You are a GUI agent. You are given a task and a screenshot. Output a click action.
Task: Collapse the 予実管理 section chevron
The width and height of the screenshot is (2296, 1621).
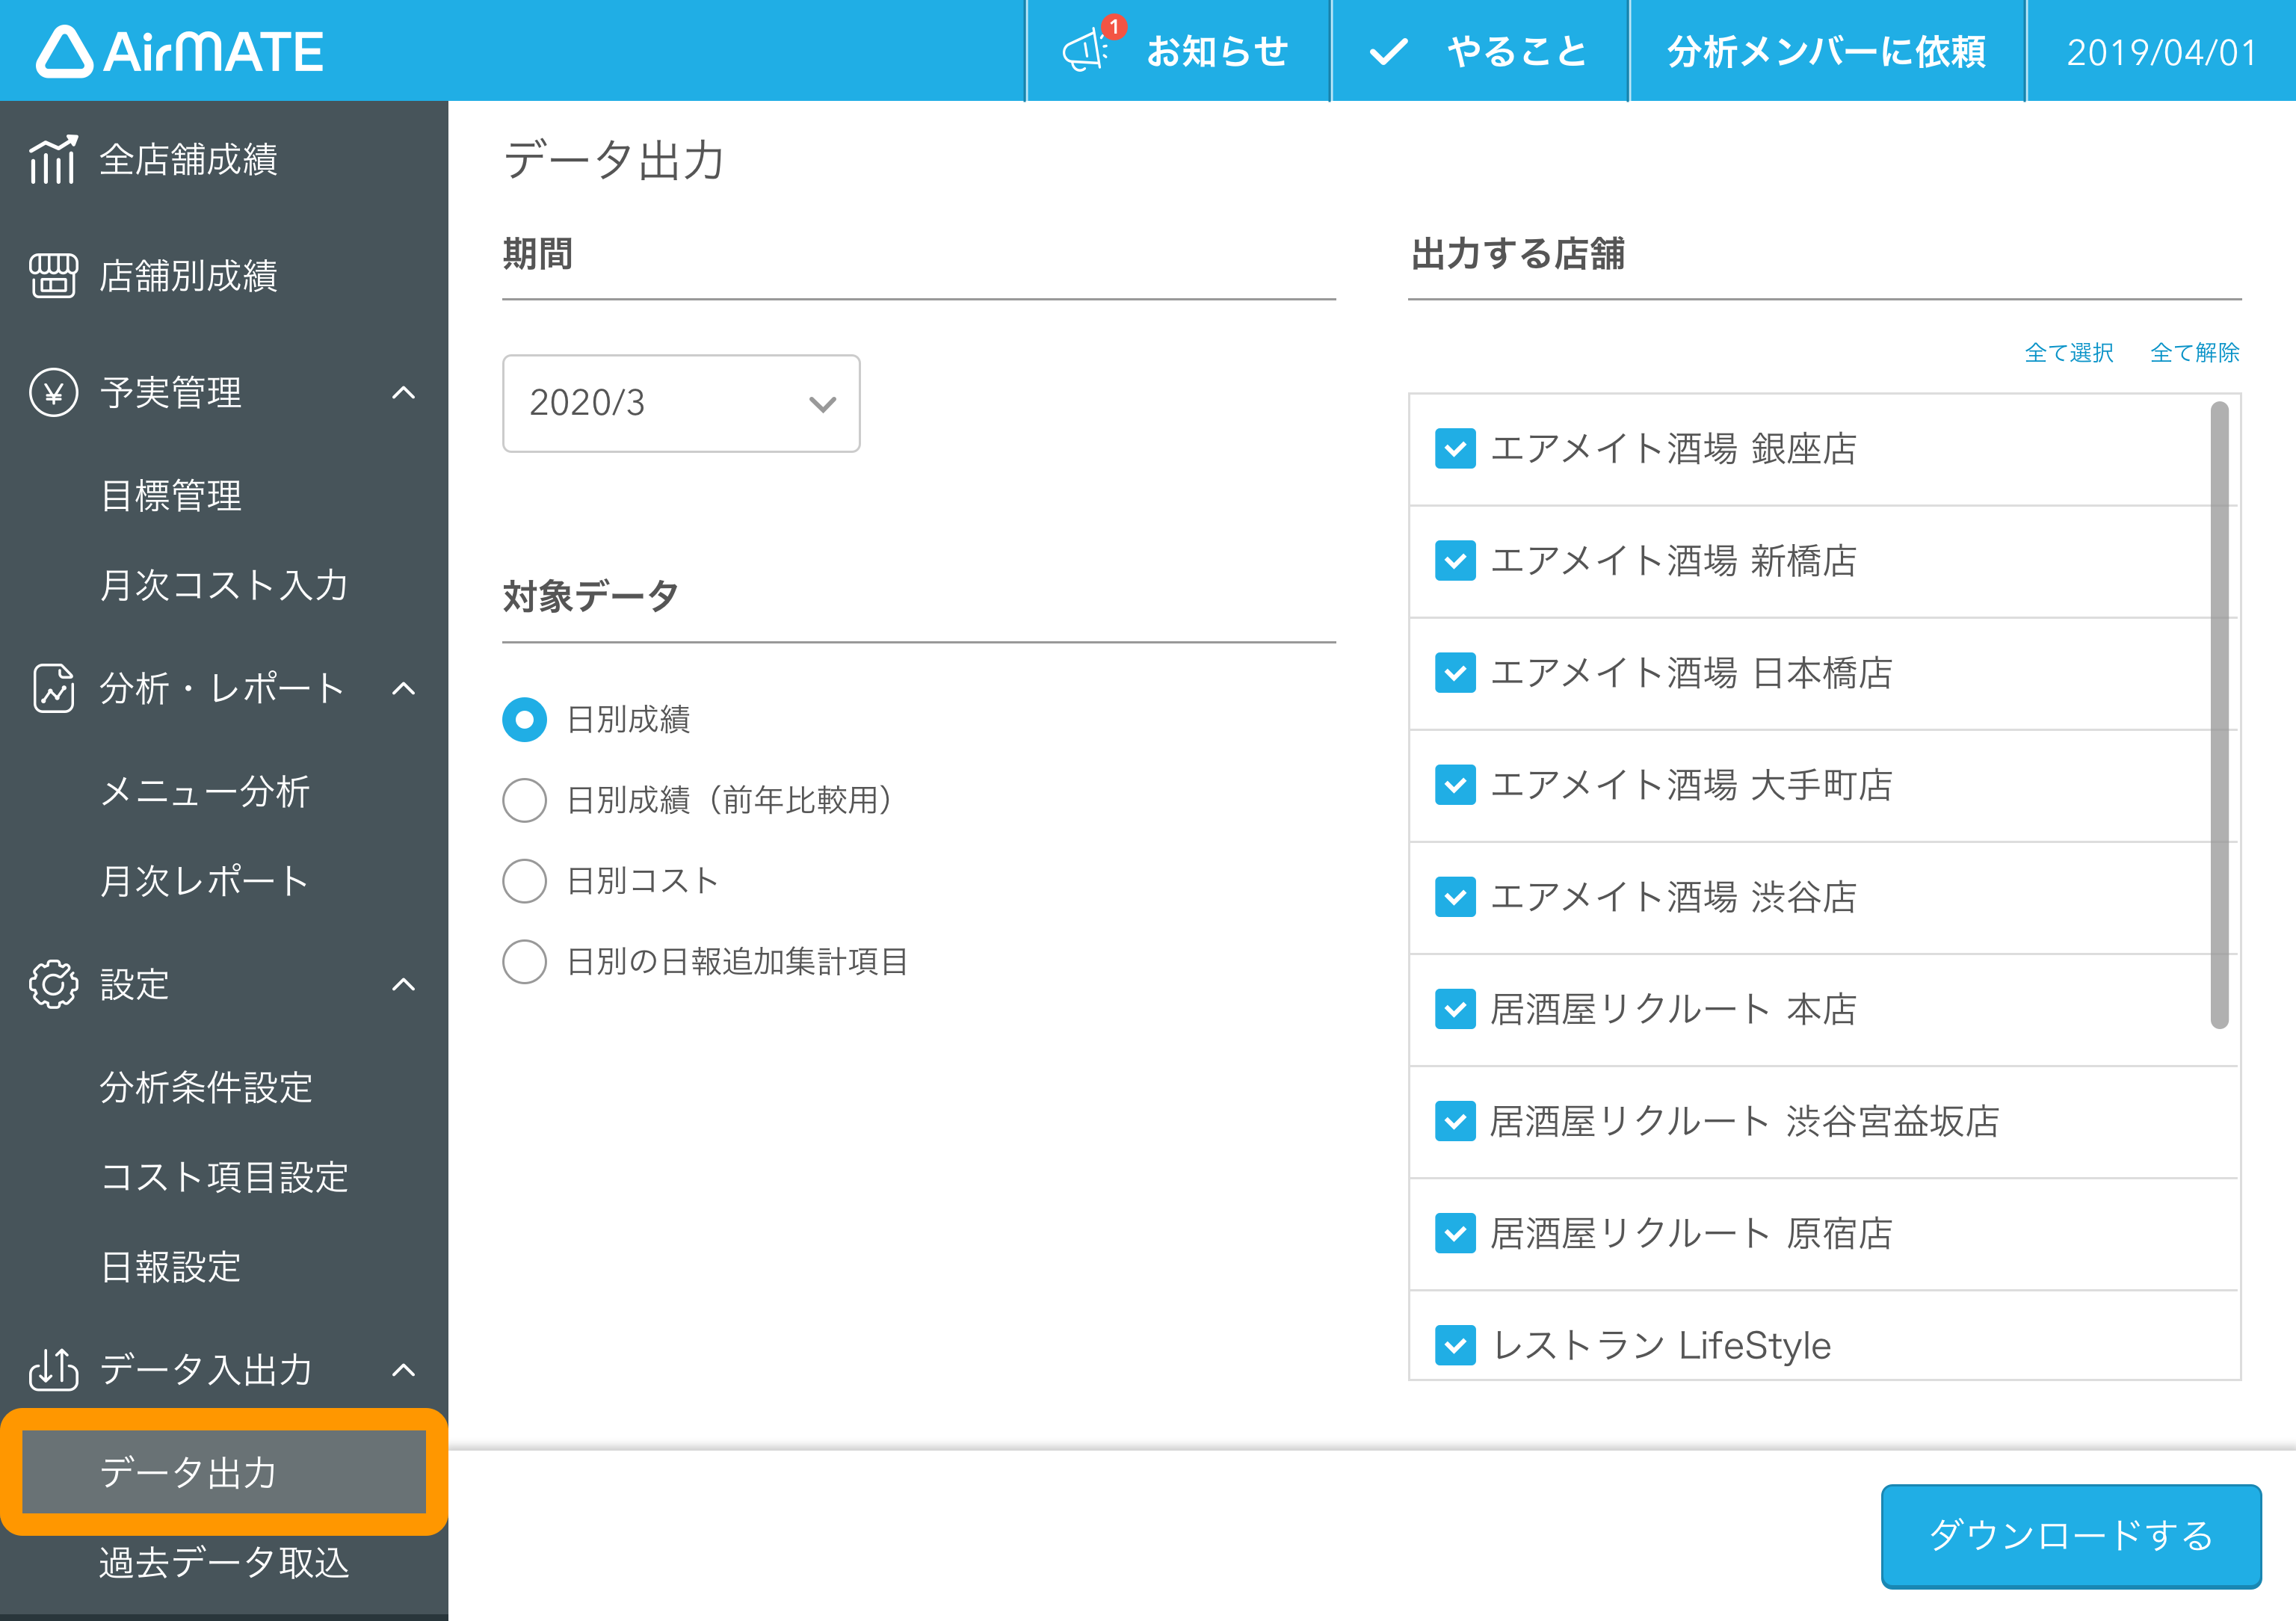coord(403,393)
